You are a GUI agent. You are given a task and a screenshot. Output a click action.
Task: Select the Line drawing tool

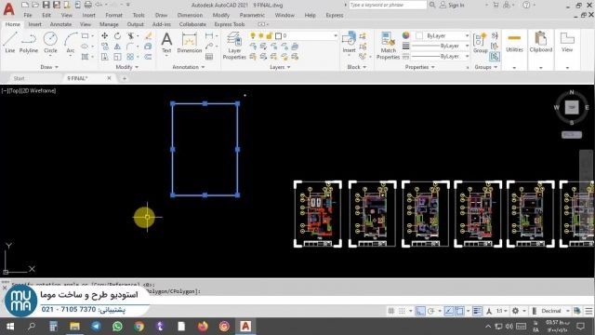[10, 43]
